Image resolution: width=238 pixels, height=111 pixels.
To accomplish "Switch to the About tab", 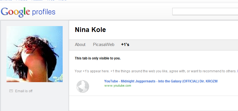I will tap(80, 45).
